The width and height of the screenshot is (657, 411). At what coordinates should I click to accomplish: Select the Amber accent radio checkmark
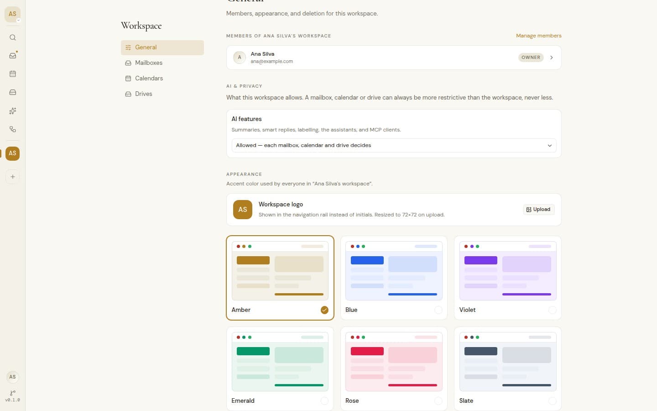(324, 310)
